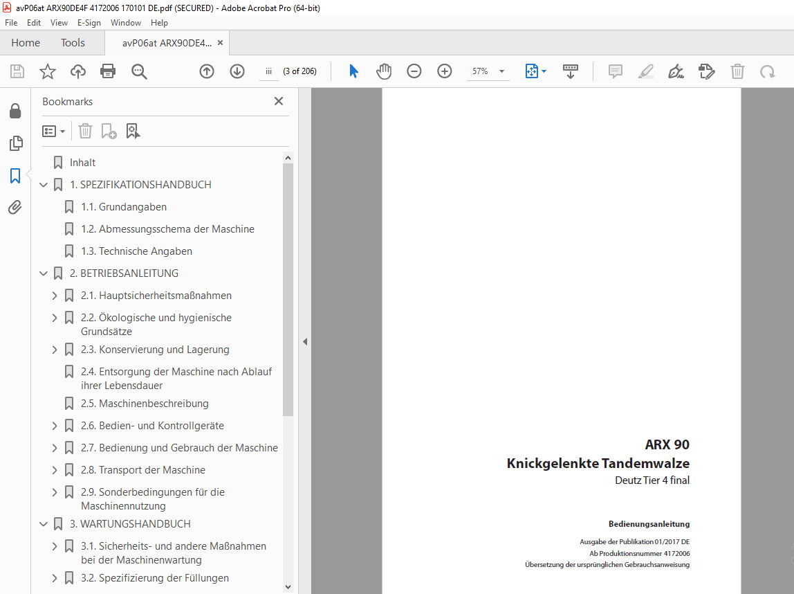Open the Sign document pen tool
Viewport: 794px width, 594px height.
(x=676, y=71)
